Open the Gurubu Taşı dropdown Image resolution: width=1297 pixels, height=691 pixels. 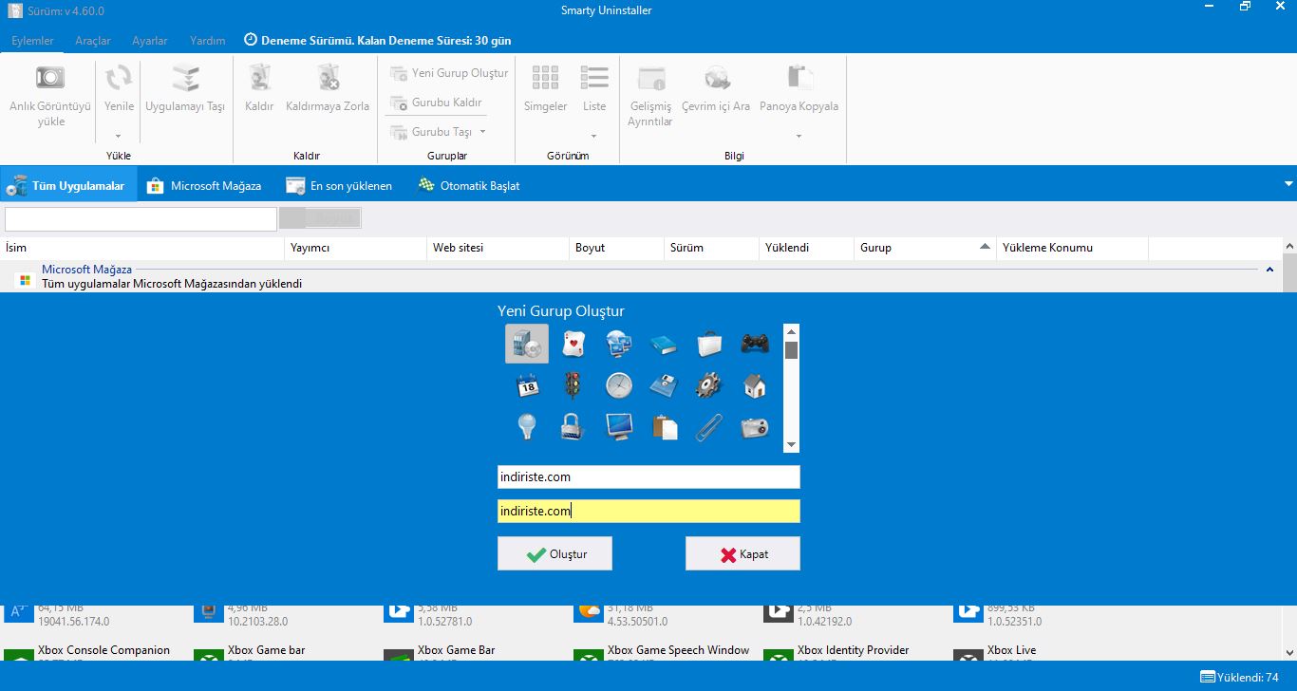pyautogui.click(x=482, y=132)
